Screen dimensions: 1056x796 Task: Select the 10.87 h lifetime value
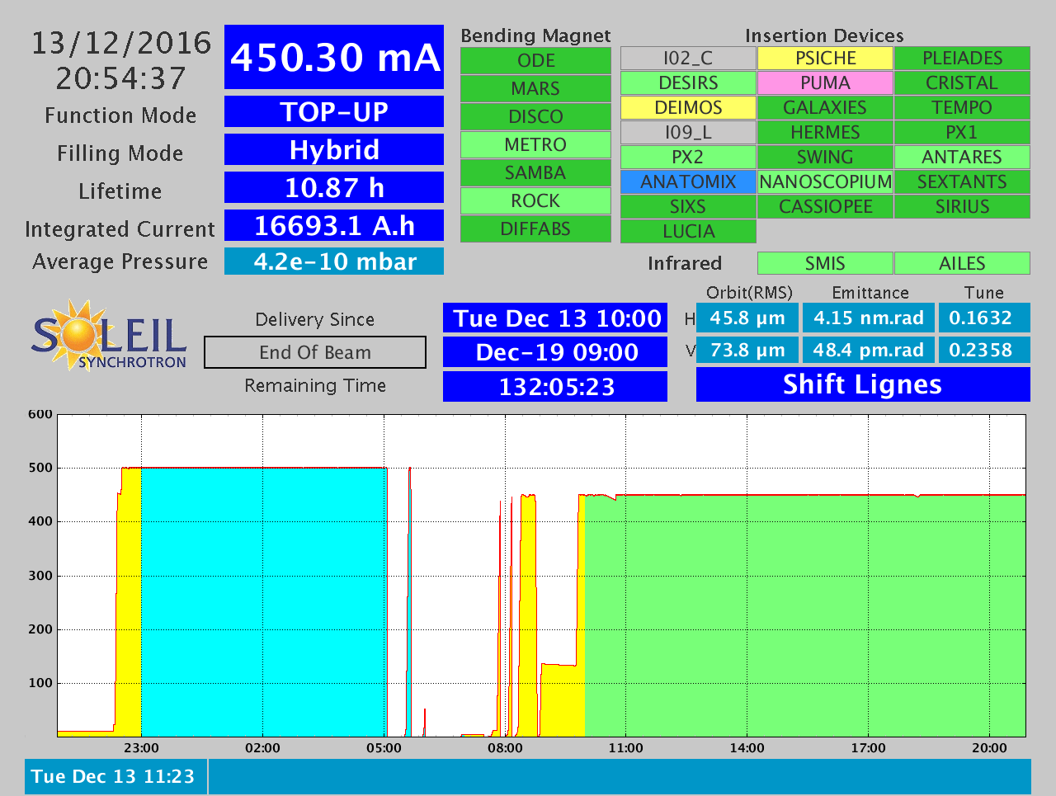coord(334,187)
